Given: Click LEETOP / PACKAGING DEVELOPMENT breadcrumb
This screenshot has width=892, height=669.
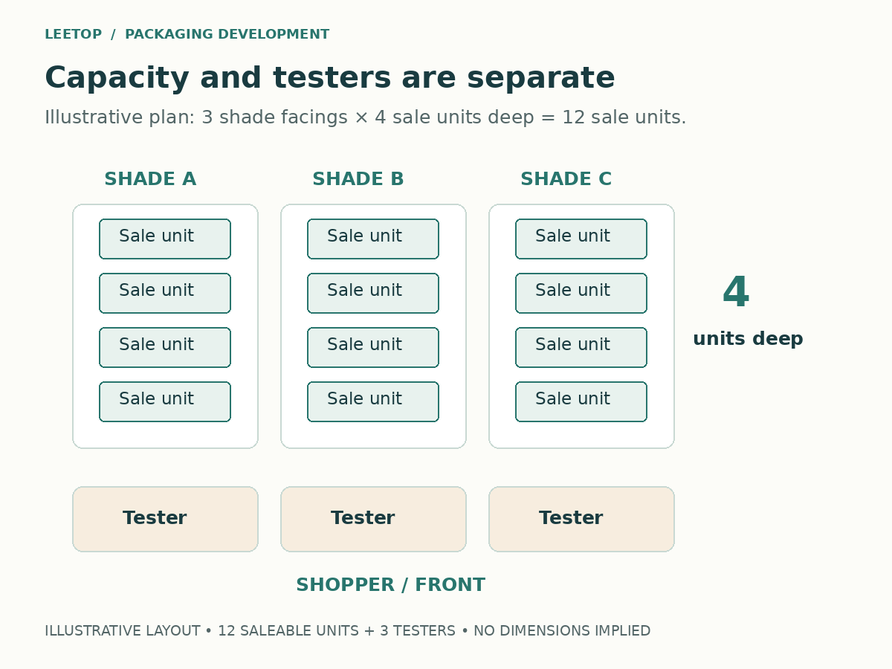Looking at the screenshot, I should pos(187,35).
